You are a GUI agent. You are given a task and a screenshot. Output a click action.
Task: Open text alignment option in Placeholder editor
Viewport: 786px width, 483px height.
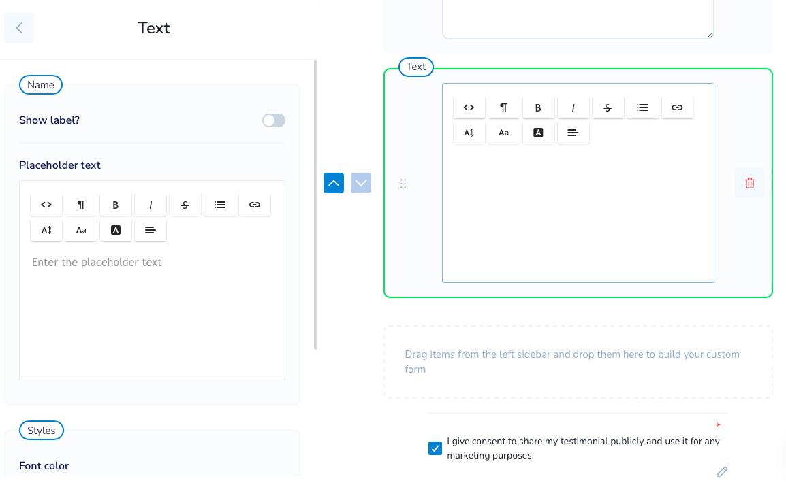pyautogui.click(x=151, y=230)
